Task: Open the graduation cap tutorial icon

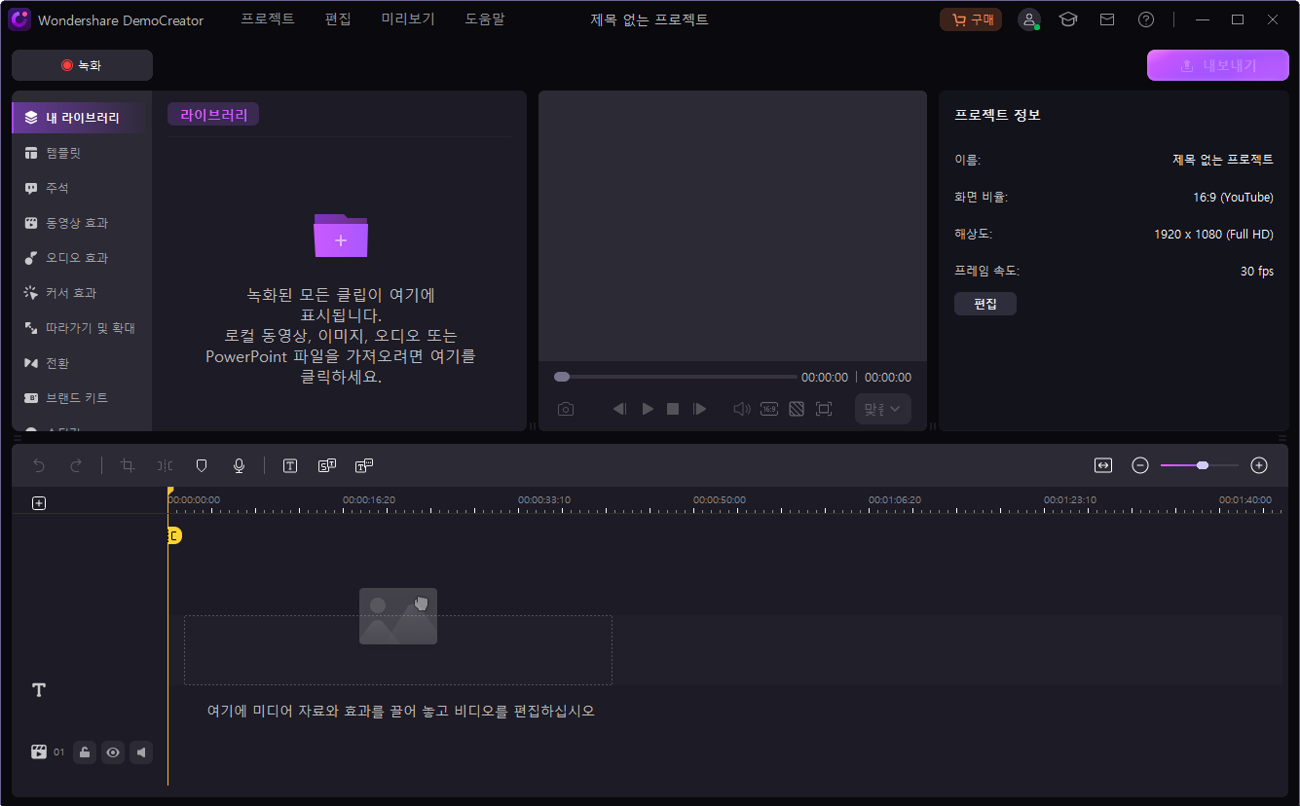Action: pos(1068,19)
